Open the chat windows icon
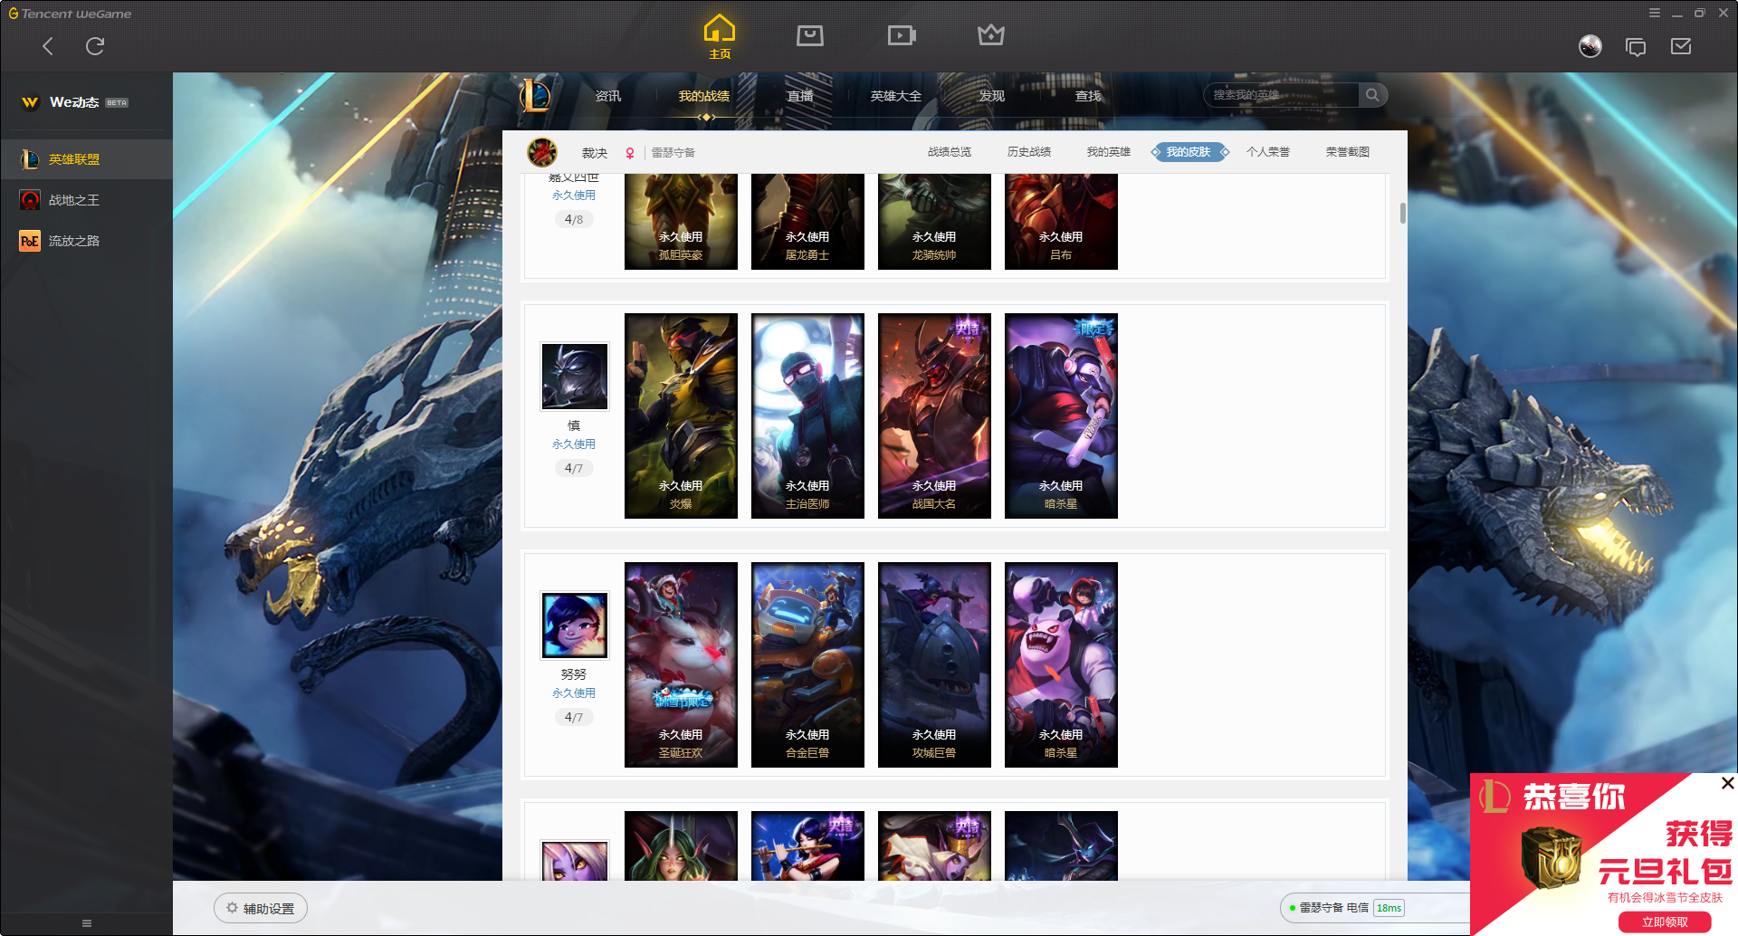The image size is (1738, 936). coord(1636,46)
